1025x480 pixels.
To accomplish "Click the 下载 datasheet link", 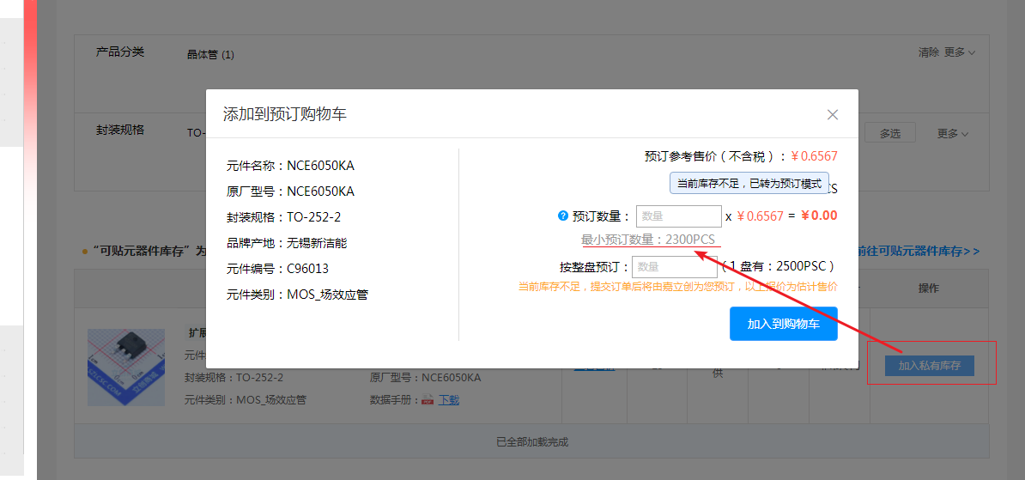I will tap(449, 400).
